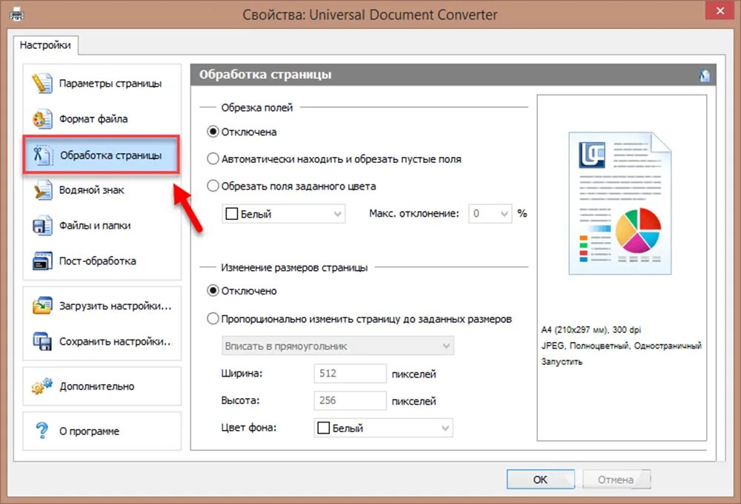This screenshot has width=741, height=504.
Task: Click the white swatch in the crop color box
Action: pos(231,214)
